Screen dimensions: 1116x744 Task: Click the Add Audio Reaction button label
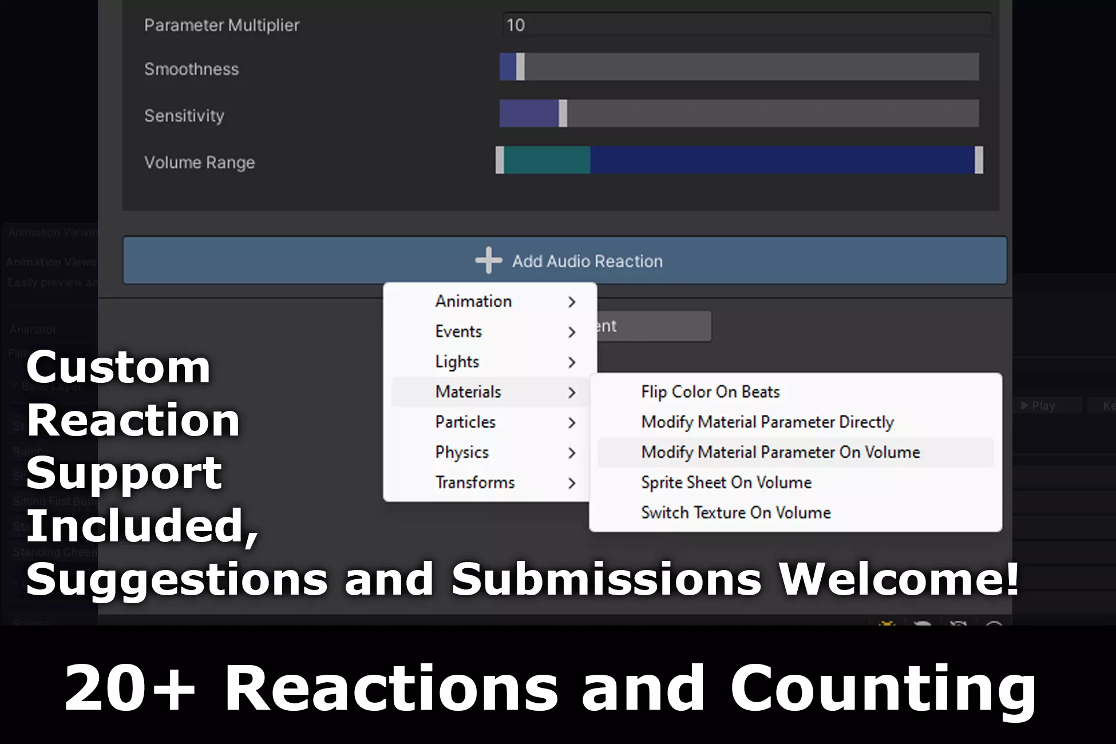click(x=587, y=262)
